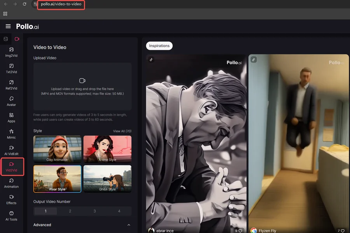The image size is (350, 233).
Task: Switch to the video mode tab icon
Action: 17,39
